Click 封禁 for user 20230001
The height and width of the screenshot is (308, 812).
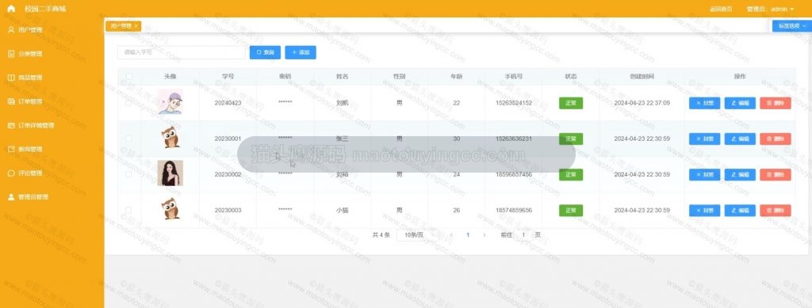pos(704,139)
